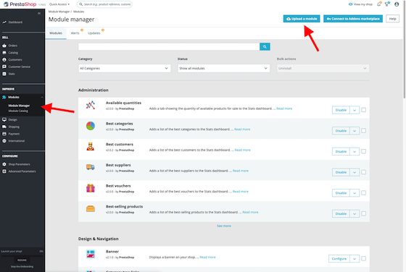Image resolution: width=406 pixels, height=272 pixels.
Task: Click the Best suppliers truck icon
Action: [91, 167]
